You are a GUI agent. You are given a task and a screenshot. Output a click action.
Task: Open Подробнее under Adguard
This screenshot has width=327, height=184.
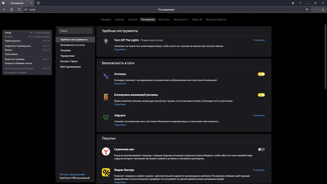pos(120,125)
